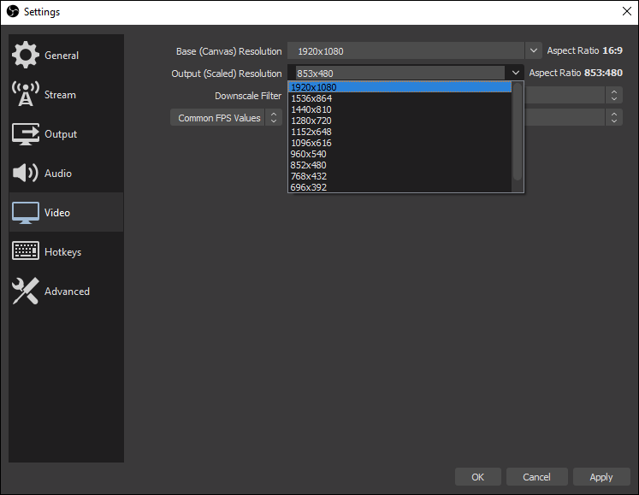Image resolution: width=639 pixels, height=495 pixels.
Task: Open the Downscale Filter dropdown stepper
Action: (x=614, y=96)
